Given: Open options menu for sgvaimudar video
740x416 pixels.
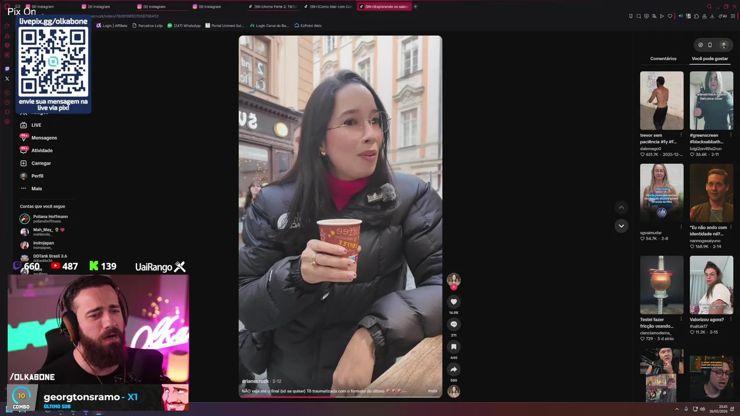Looking at the screenshot, I should coord(681,227).
